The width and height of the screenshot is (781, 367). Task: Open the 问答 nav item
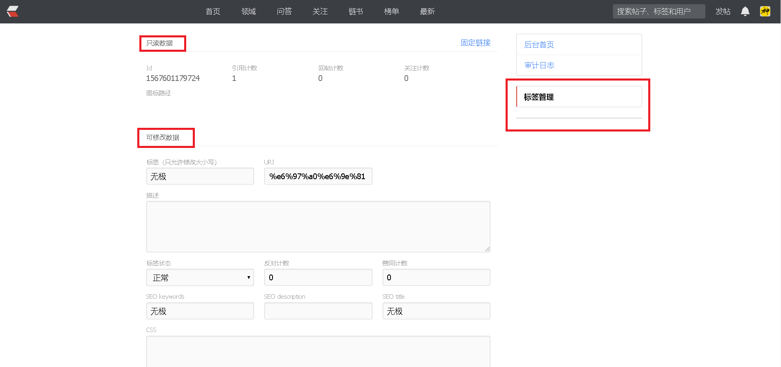tap(284, 12)
